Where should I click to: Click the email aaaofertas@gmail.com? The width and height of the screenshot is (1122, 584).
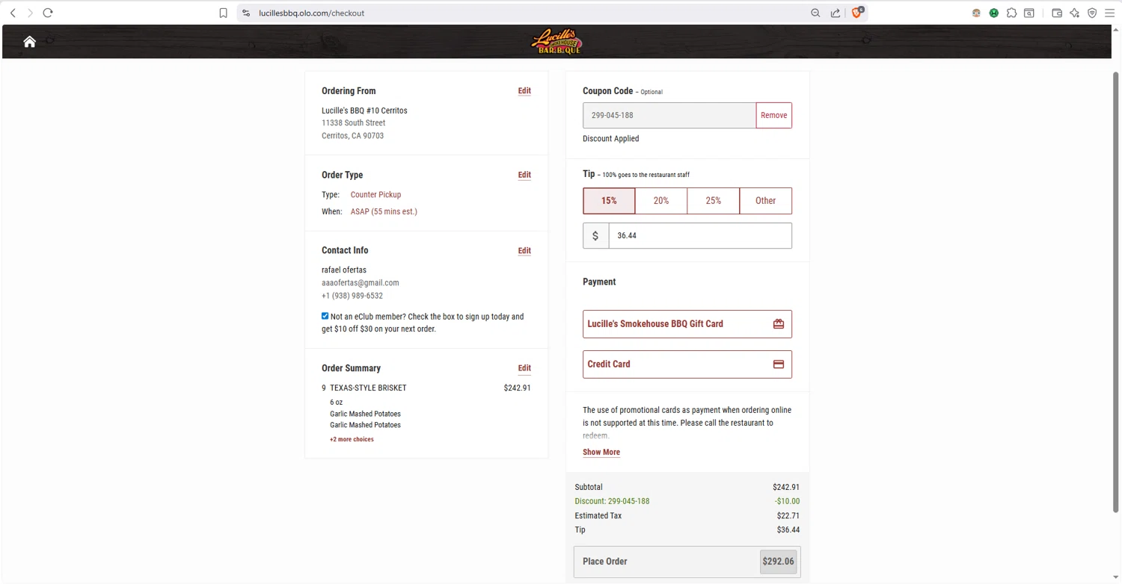(x=360, y=283)
